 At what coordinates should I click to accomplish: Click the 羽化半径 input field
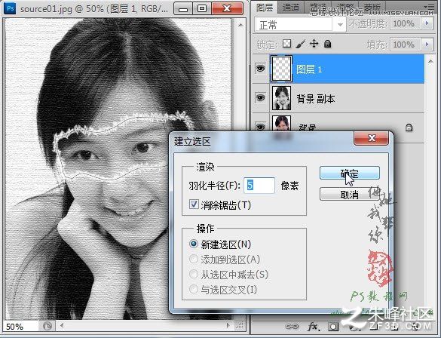tap(259, 186)
